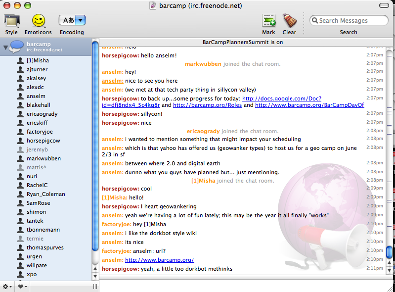Select user xpo in member list
The height and width of the screenshot is (292, 395).
pos(32,274)
